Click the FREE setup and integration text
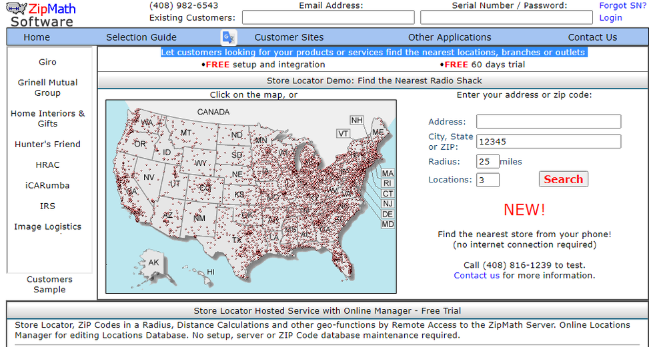This screenshot has width=667, height=347. pyautogui.click(x=263, y=65)
